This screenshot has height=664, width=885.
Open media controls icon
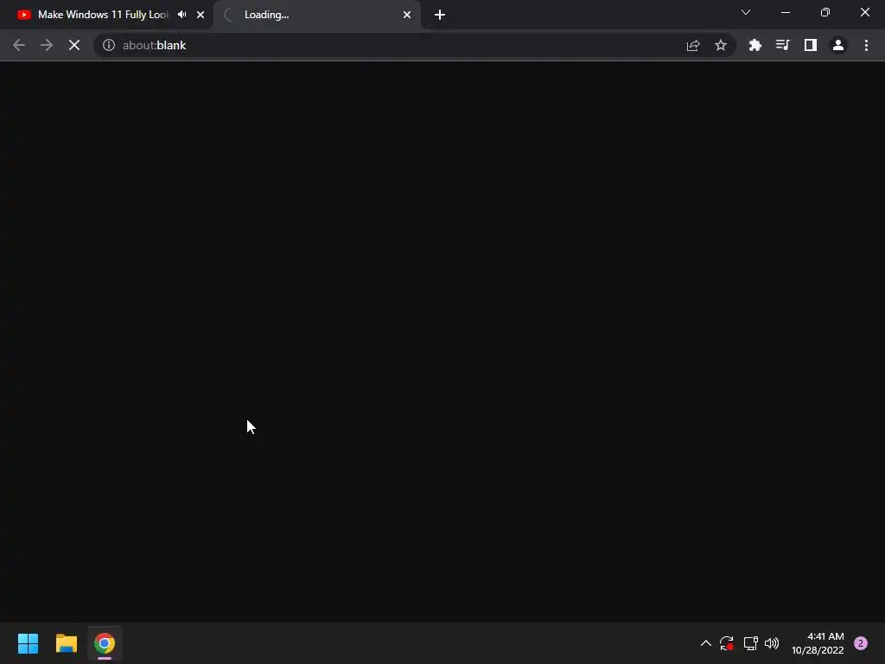pyautogui.click(x=782, y=45)
